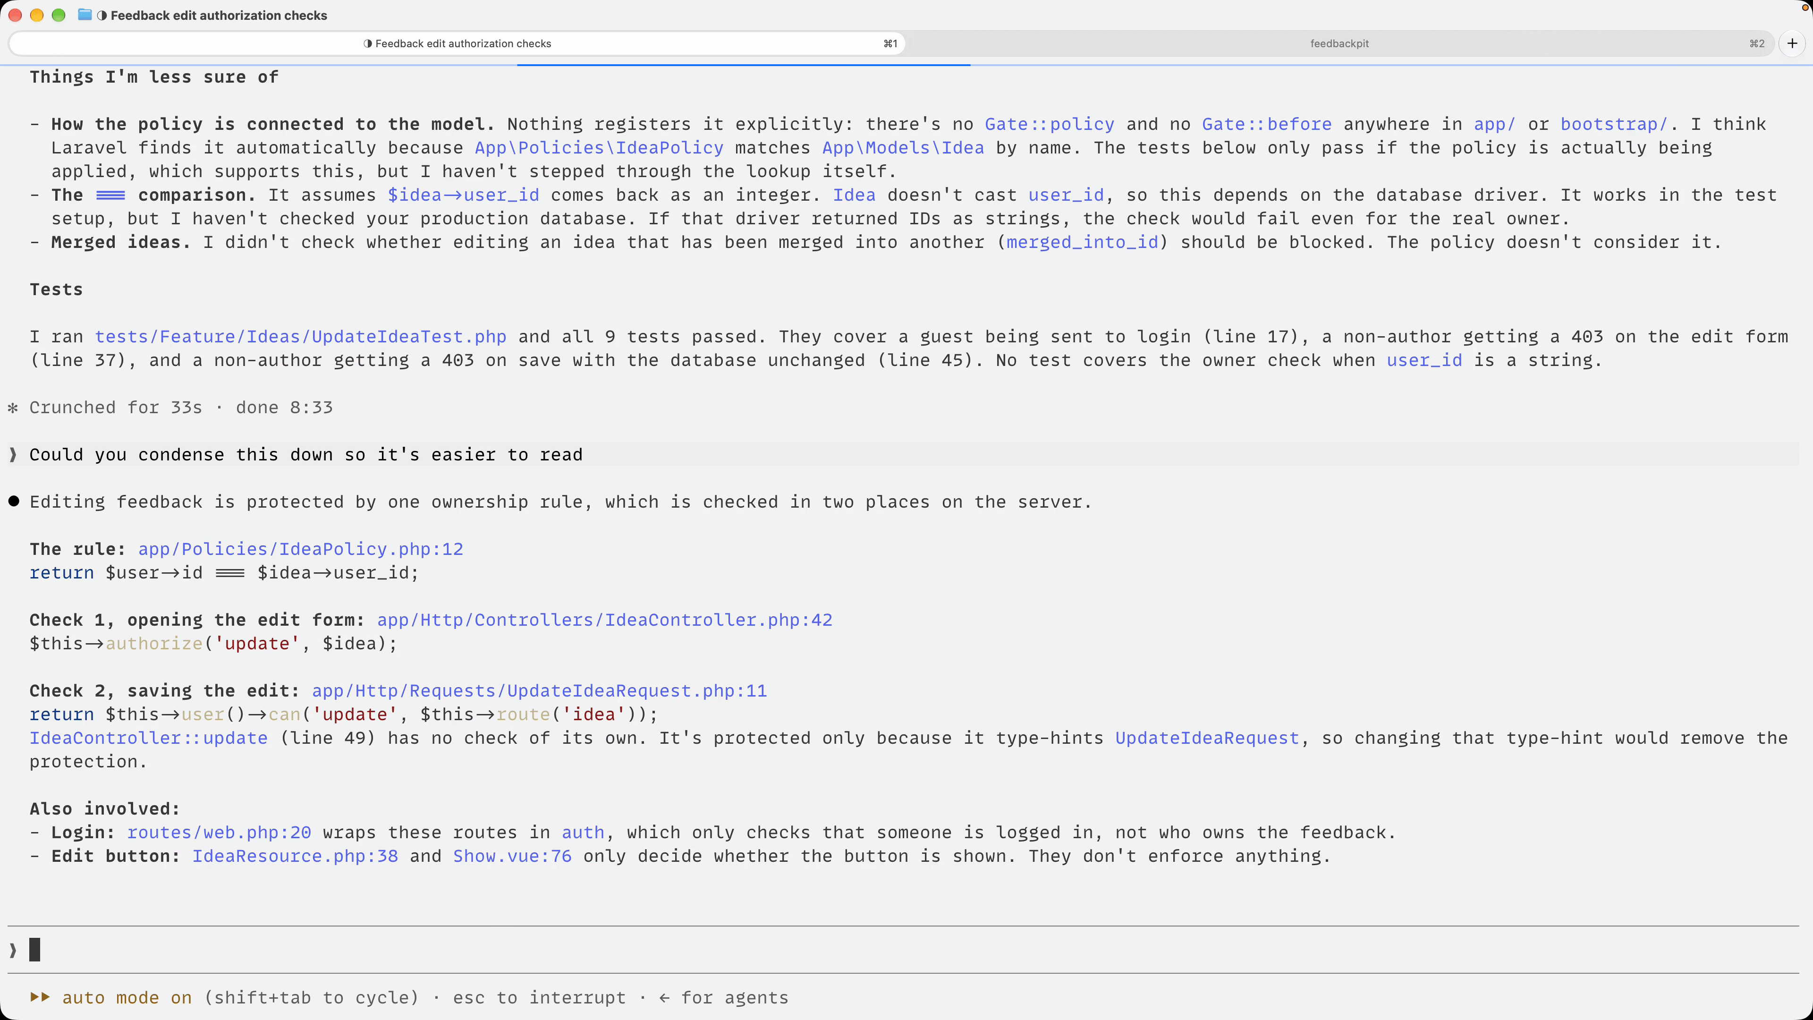Click 'Crunched for 33s · done 8:33' status line
Image resolution: width=1813 pixels, height=1020 pixels.
click(x=181, y=408)
